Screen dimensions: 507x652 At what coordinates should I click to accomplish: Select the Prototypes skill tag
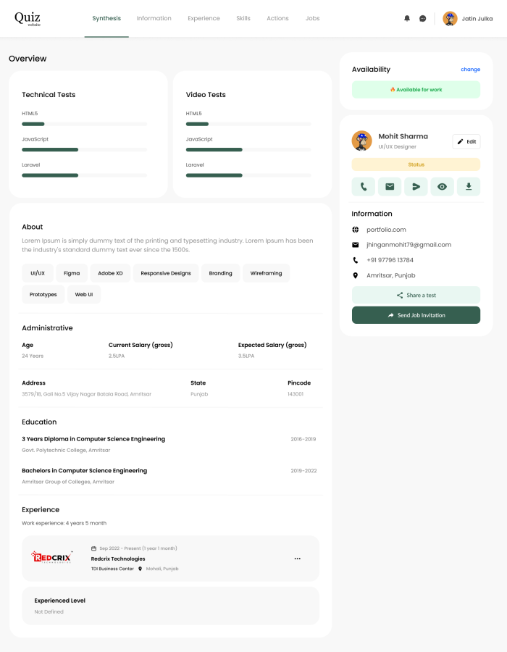click(x=43, y=294)
